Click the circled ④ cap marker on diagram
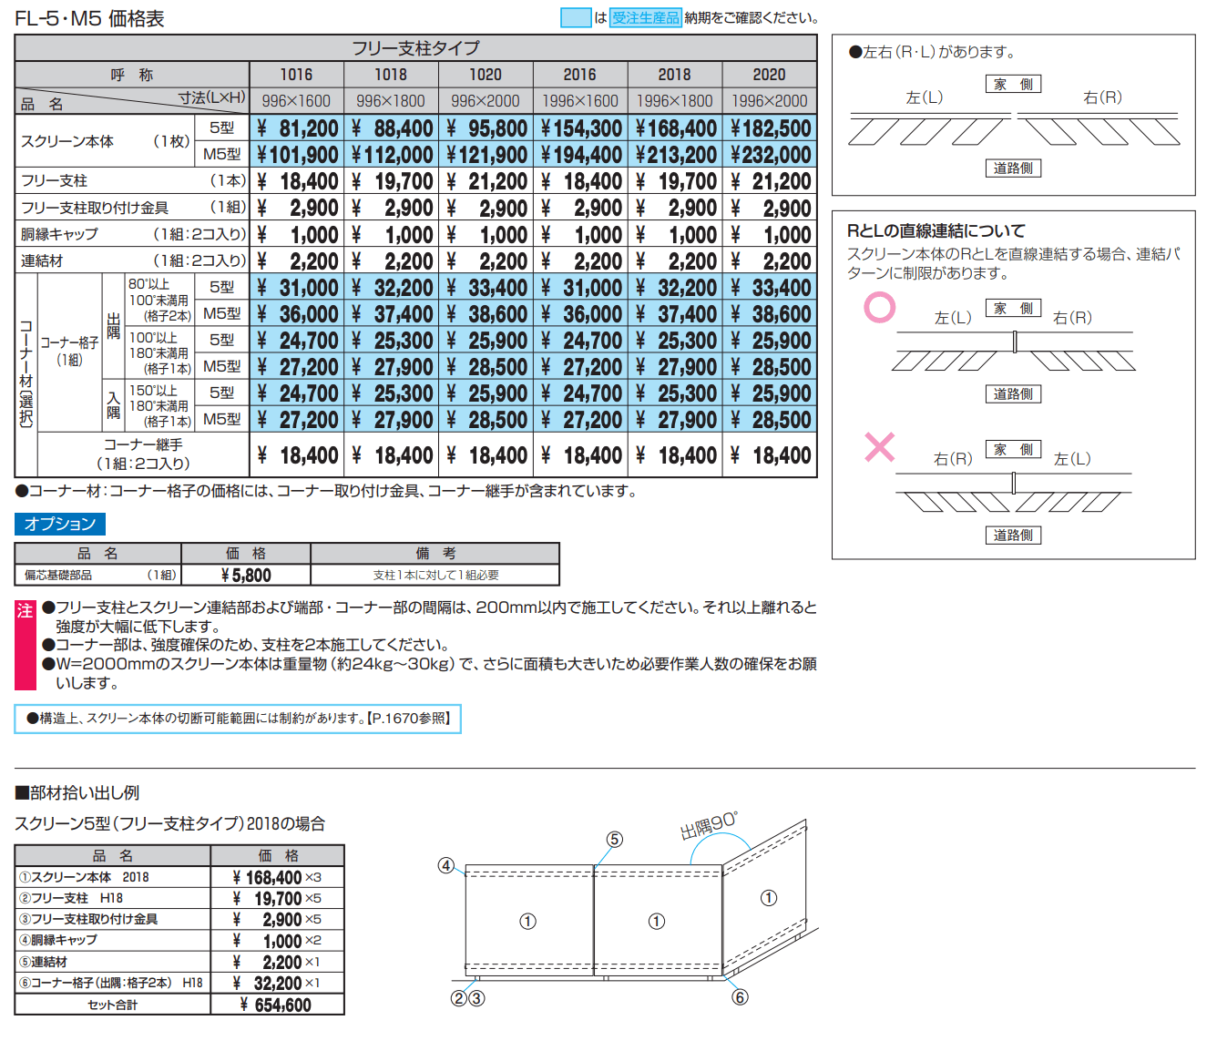This screenshot has height=1051, width=1217. coord(445,865)
